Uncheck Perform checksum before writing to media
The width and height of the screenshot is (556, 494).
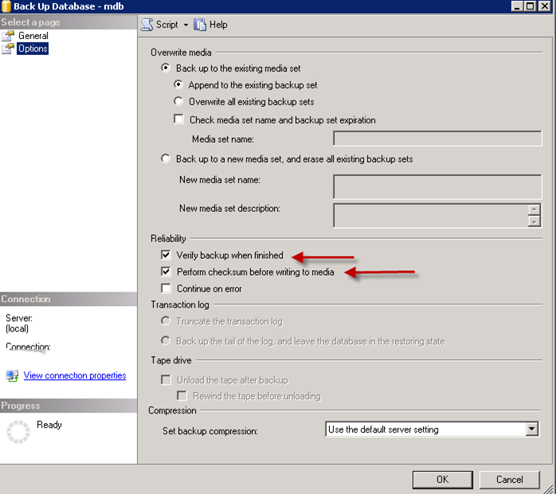click(x=166, y=271)
